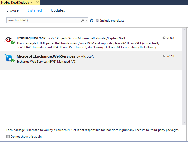The width and height of the screenshot is (188, 142).
Task: Switch to the Updates tab
Action: (58, 10)
